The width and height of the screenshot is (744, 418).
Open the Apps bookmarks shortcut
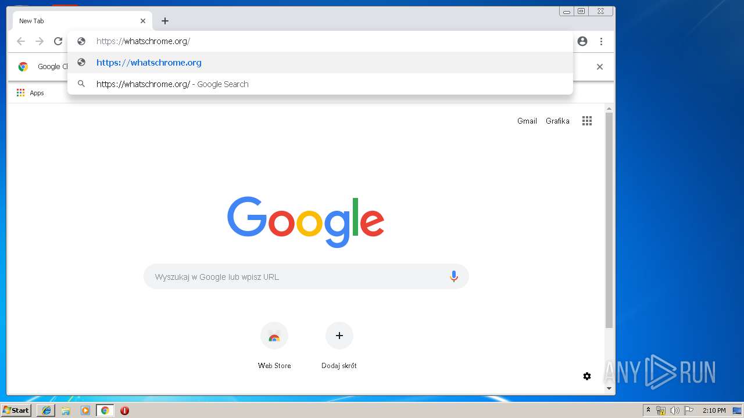30,93
